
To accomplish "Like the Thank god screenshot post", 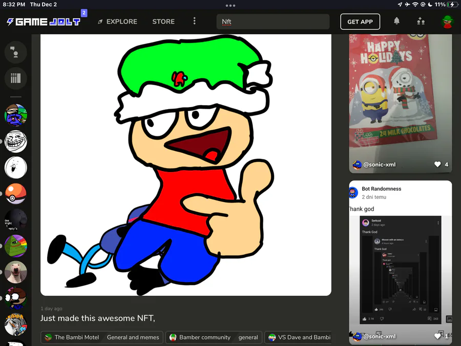I will [x=437, y=336].
